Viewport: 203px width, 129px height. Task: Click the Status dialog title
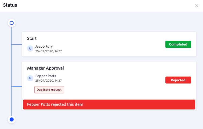(x=10, y=5)
